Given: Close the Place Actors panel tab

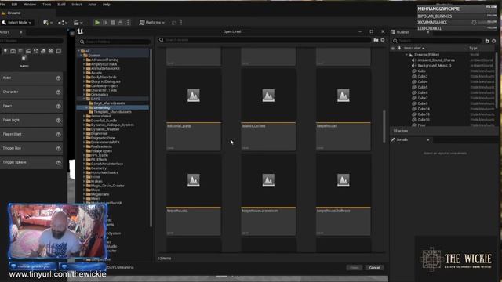Looking at the screenshot, I should 21,32.
